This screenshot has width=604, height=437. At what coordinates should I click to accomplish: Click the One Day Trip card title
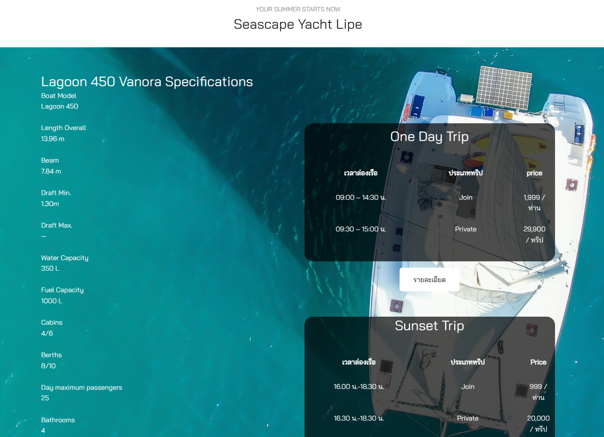(429, 137)
